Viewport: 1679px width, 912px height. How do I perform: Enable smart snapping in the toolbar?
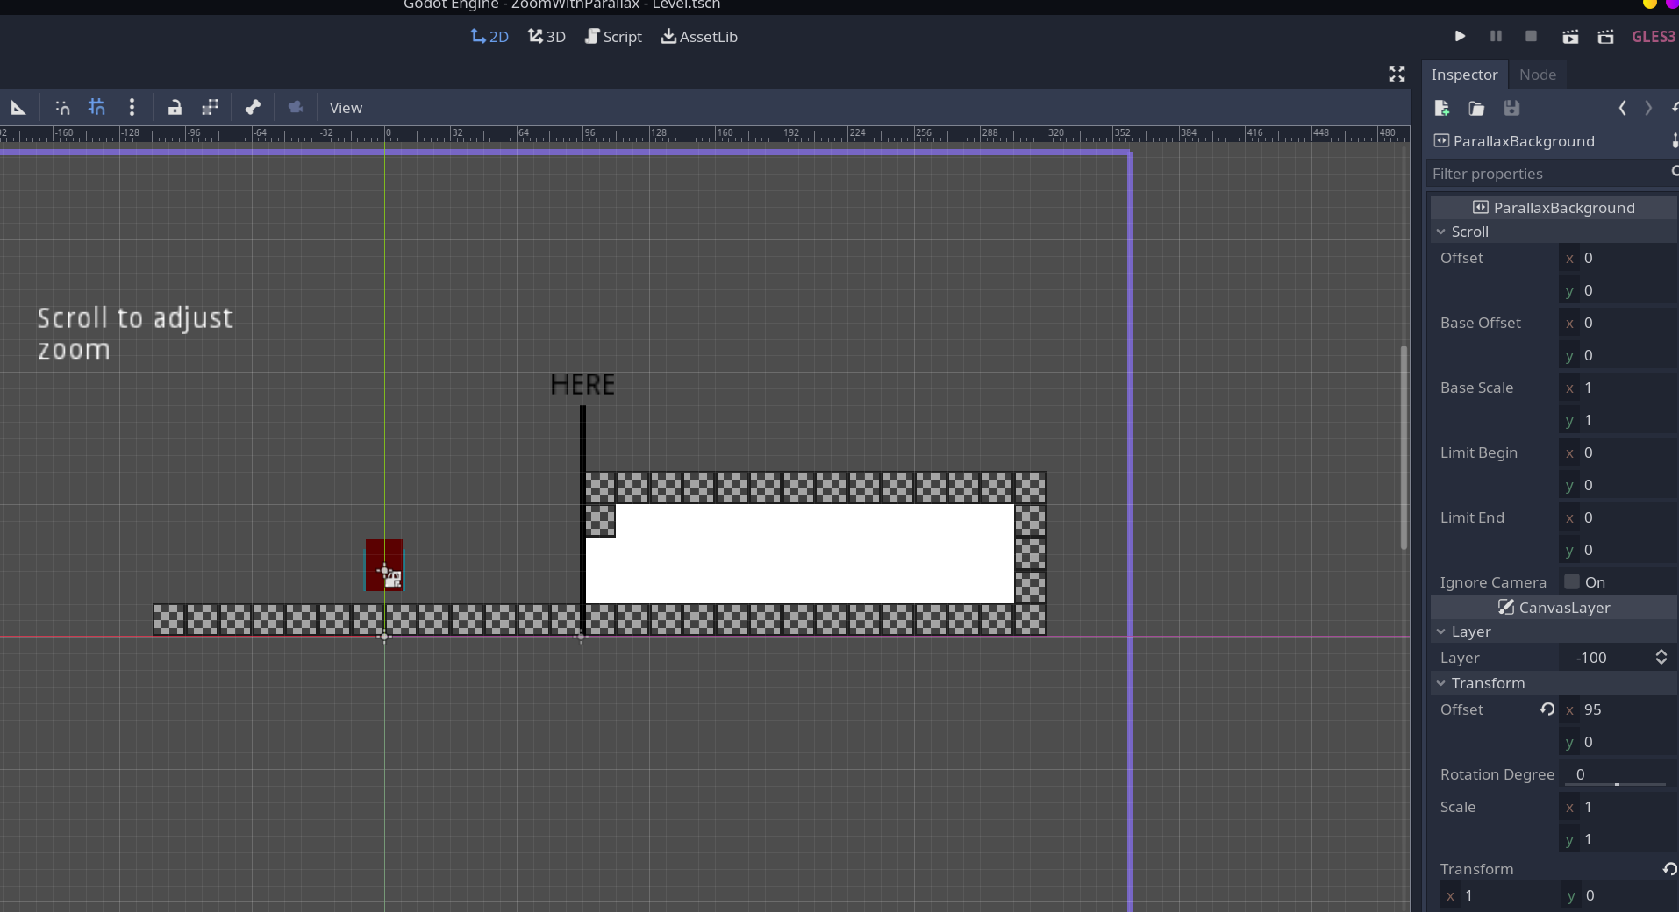(x=62, y=107)
